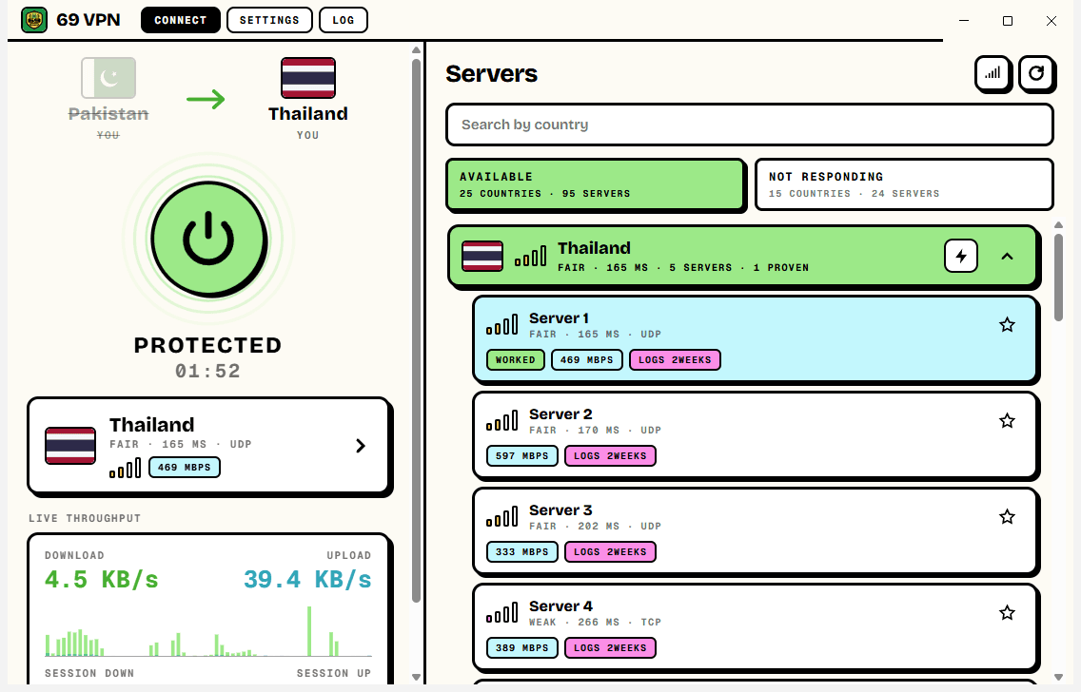
Task: Focus the Search by country field
Action: pos(750,125)
